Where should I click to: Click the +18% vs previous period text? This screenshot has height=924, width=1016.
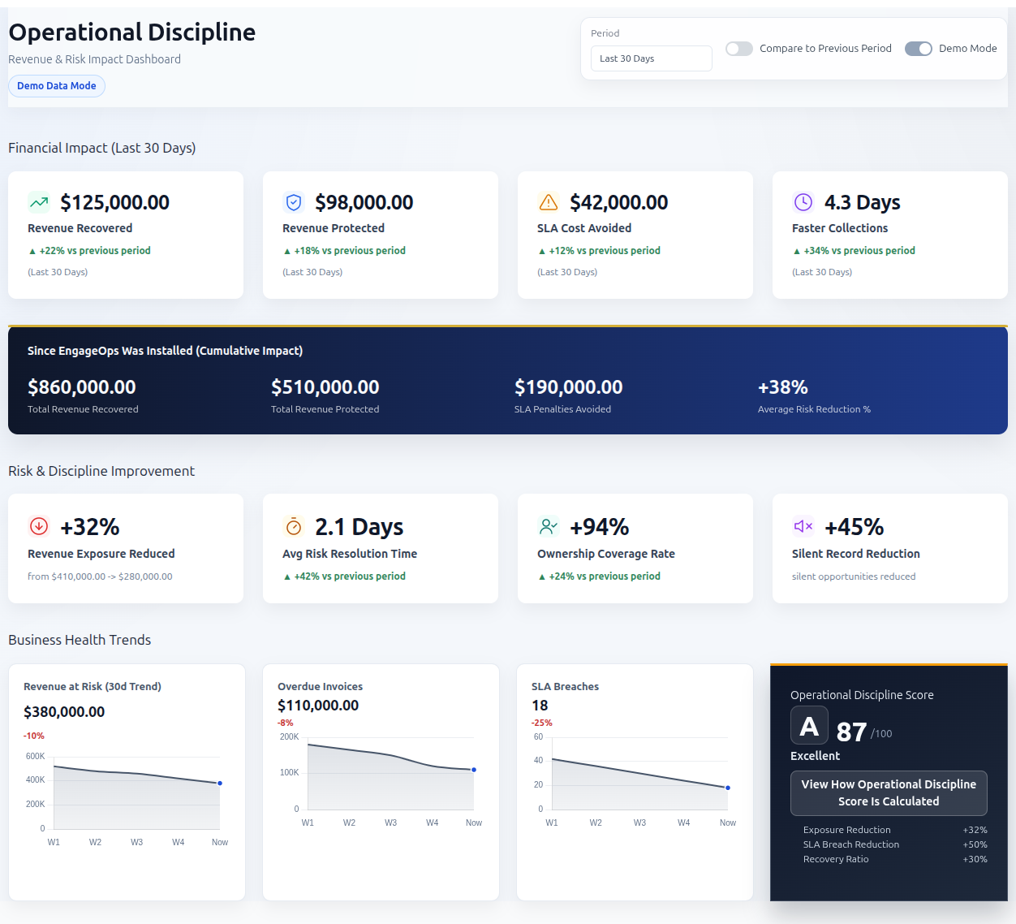pos(344,251)
